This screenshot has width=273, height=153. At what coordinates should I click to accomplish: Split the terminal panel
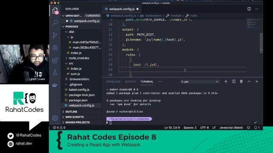coord(234,82)
